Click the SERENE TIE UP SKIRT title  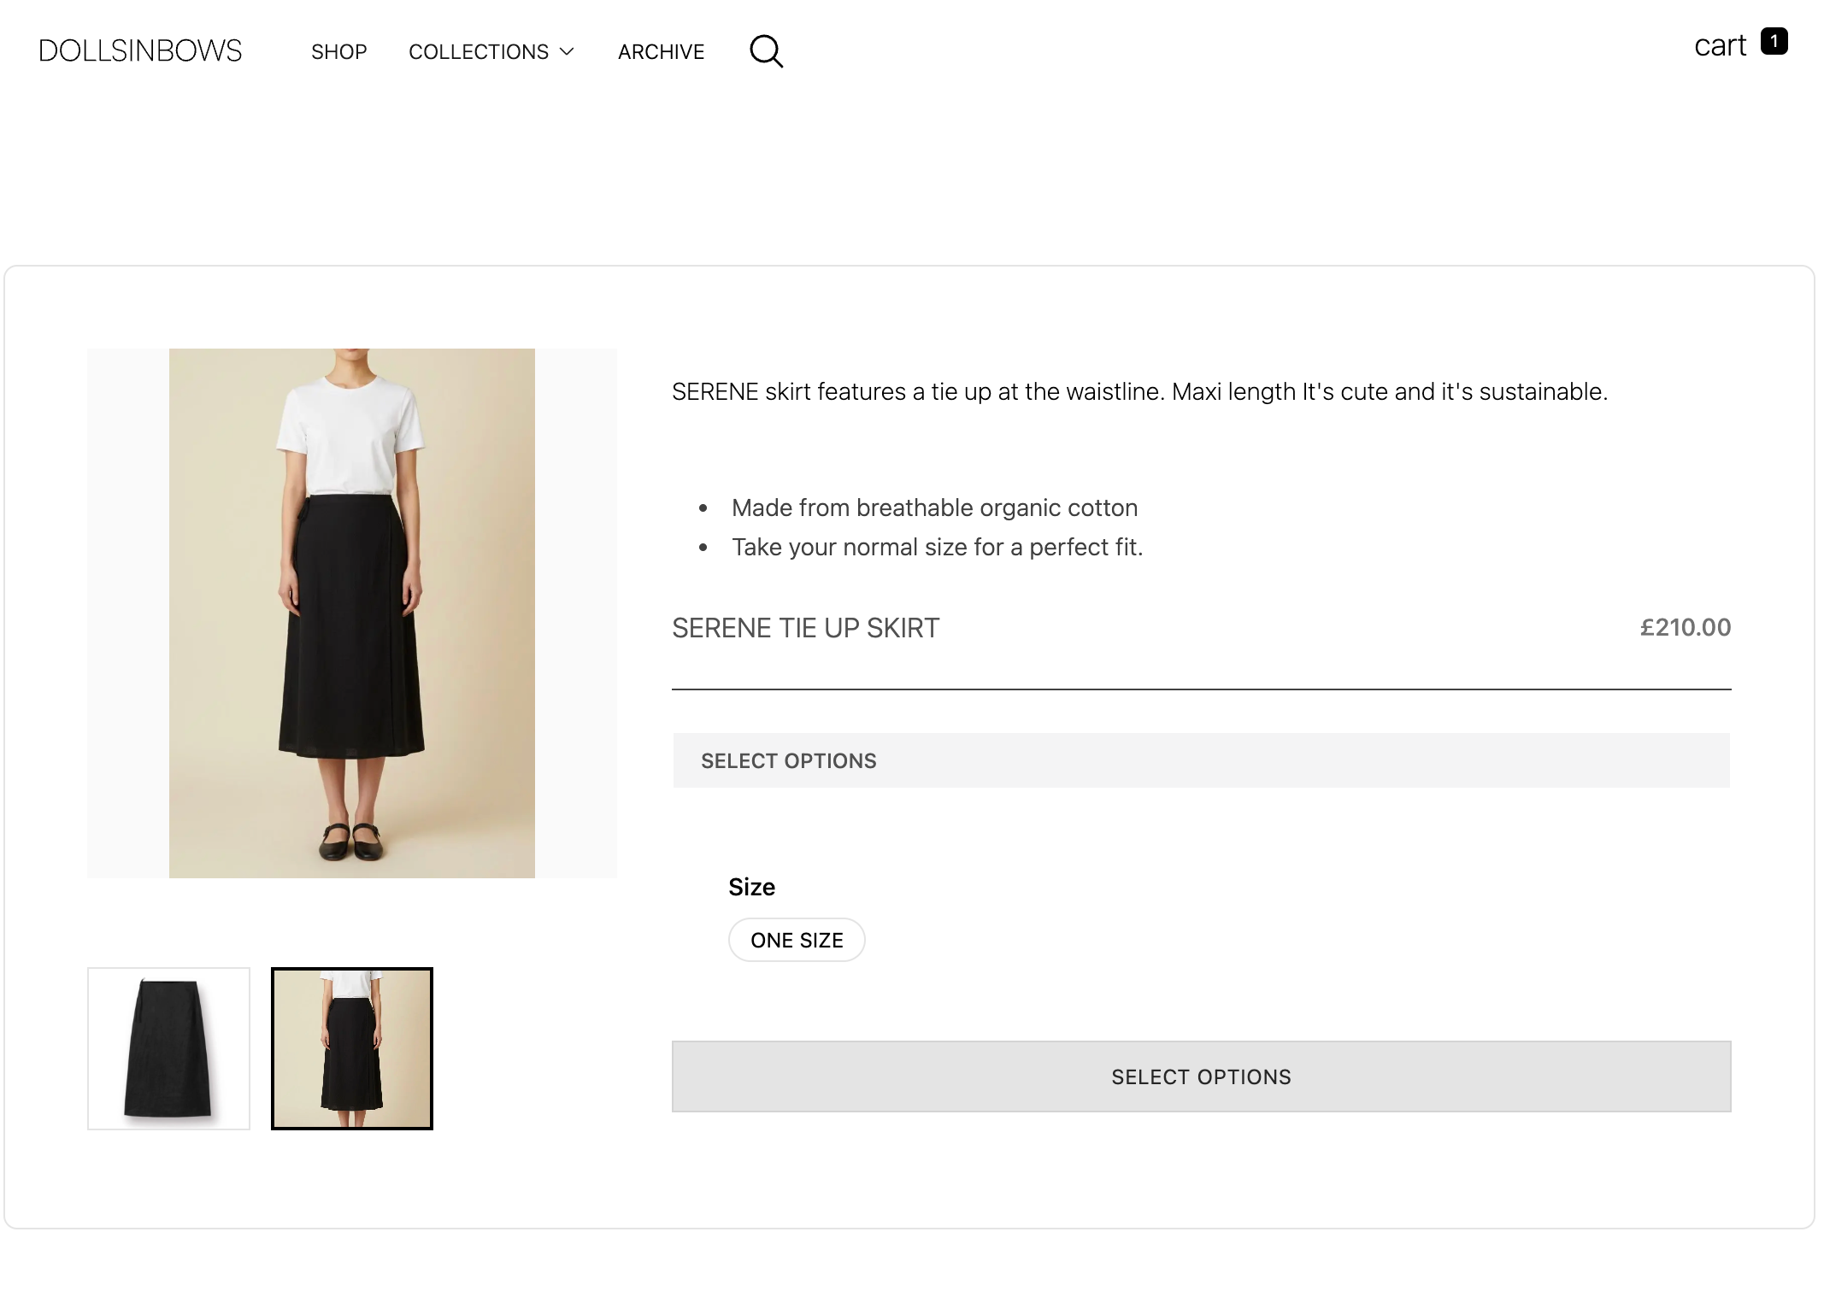[804, 628]
